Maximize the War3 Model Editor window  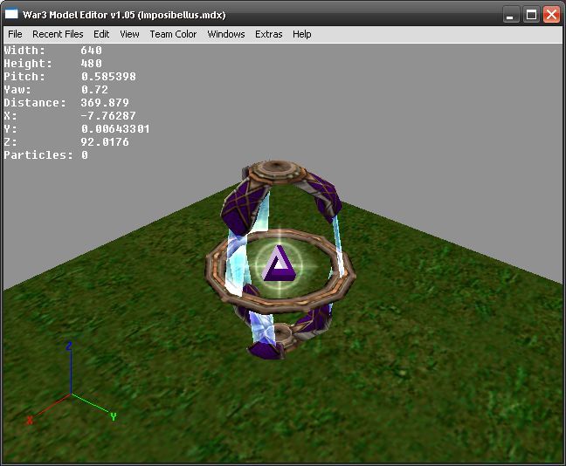point(531,15)
